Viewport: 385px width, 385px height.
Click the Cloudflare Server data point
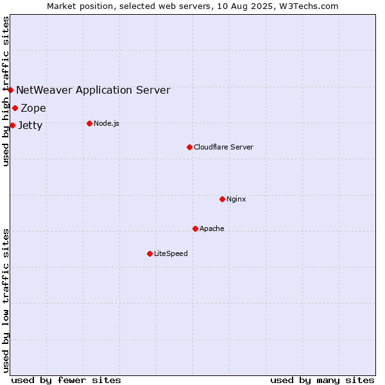(189, 147)
